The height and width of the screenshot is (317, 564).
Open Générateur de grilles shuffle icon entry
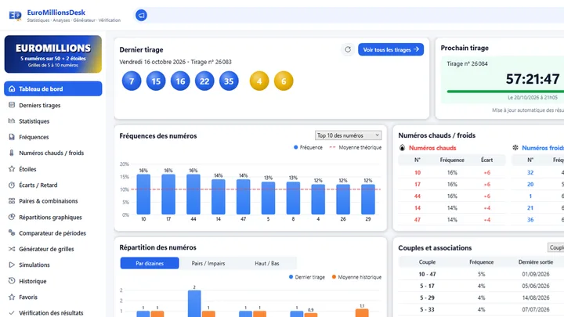coord(12,249)
